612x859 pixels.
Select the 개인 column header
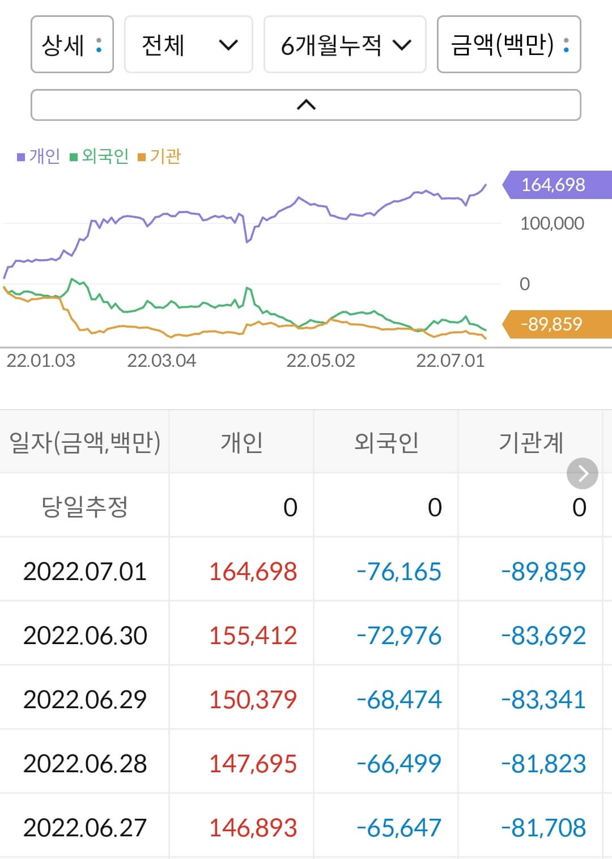coord(241,442)
